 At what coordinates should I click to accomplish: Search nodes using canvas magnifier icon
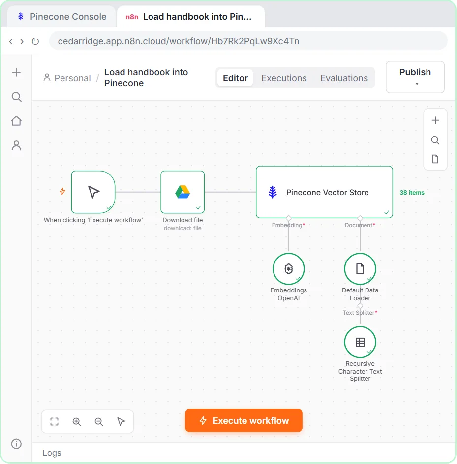435,140
